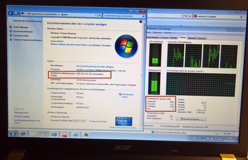Viewport: 248px width, 160px height.
Task: Click the shield icon next to Erweiterte Systemeinstellungen
Action: point(11,40)
